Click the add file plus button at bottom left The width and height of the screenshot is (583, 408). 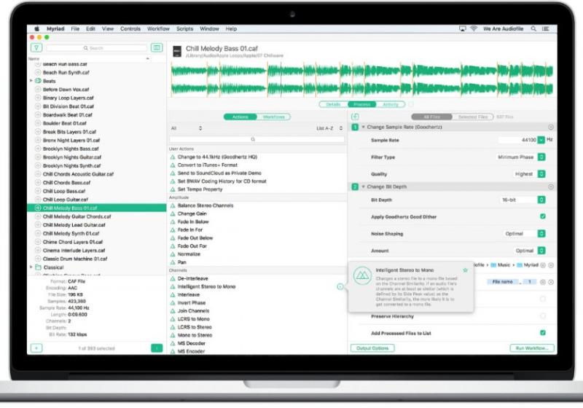(36, 348)
